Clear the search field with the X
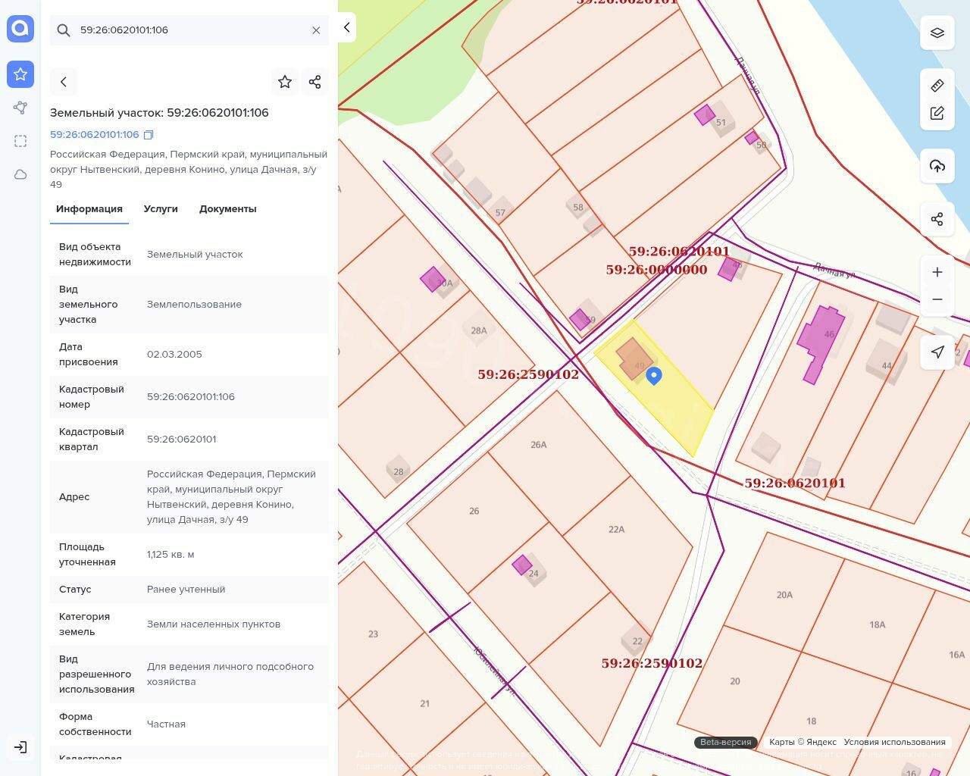970x776 pixels. point(316,30)
